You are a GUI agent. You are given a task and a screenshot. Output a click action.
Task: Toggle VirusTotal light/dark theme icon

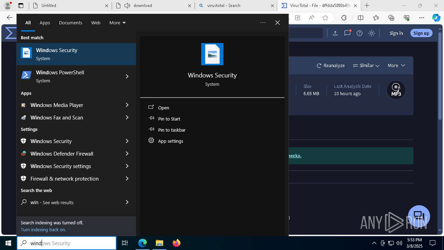pyautogui.click(x=372, y=33)
